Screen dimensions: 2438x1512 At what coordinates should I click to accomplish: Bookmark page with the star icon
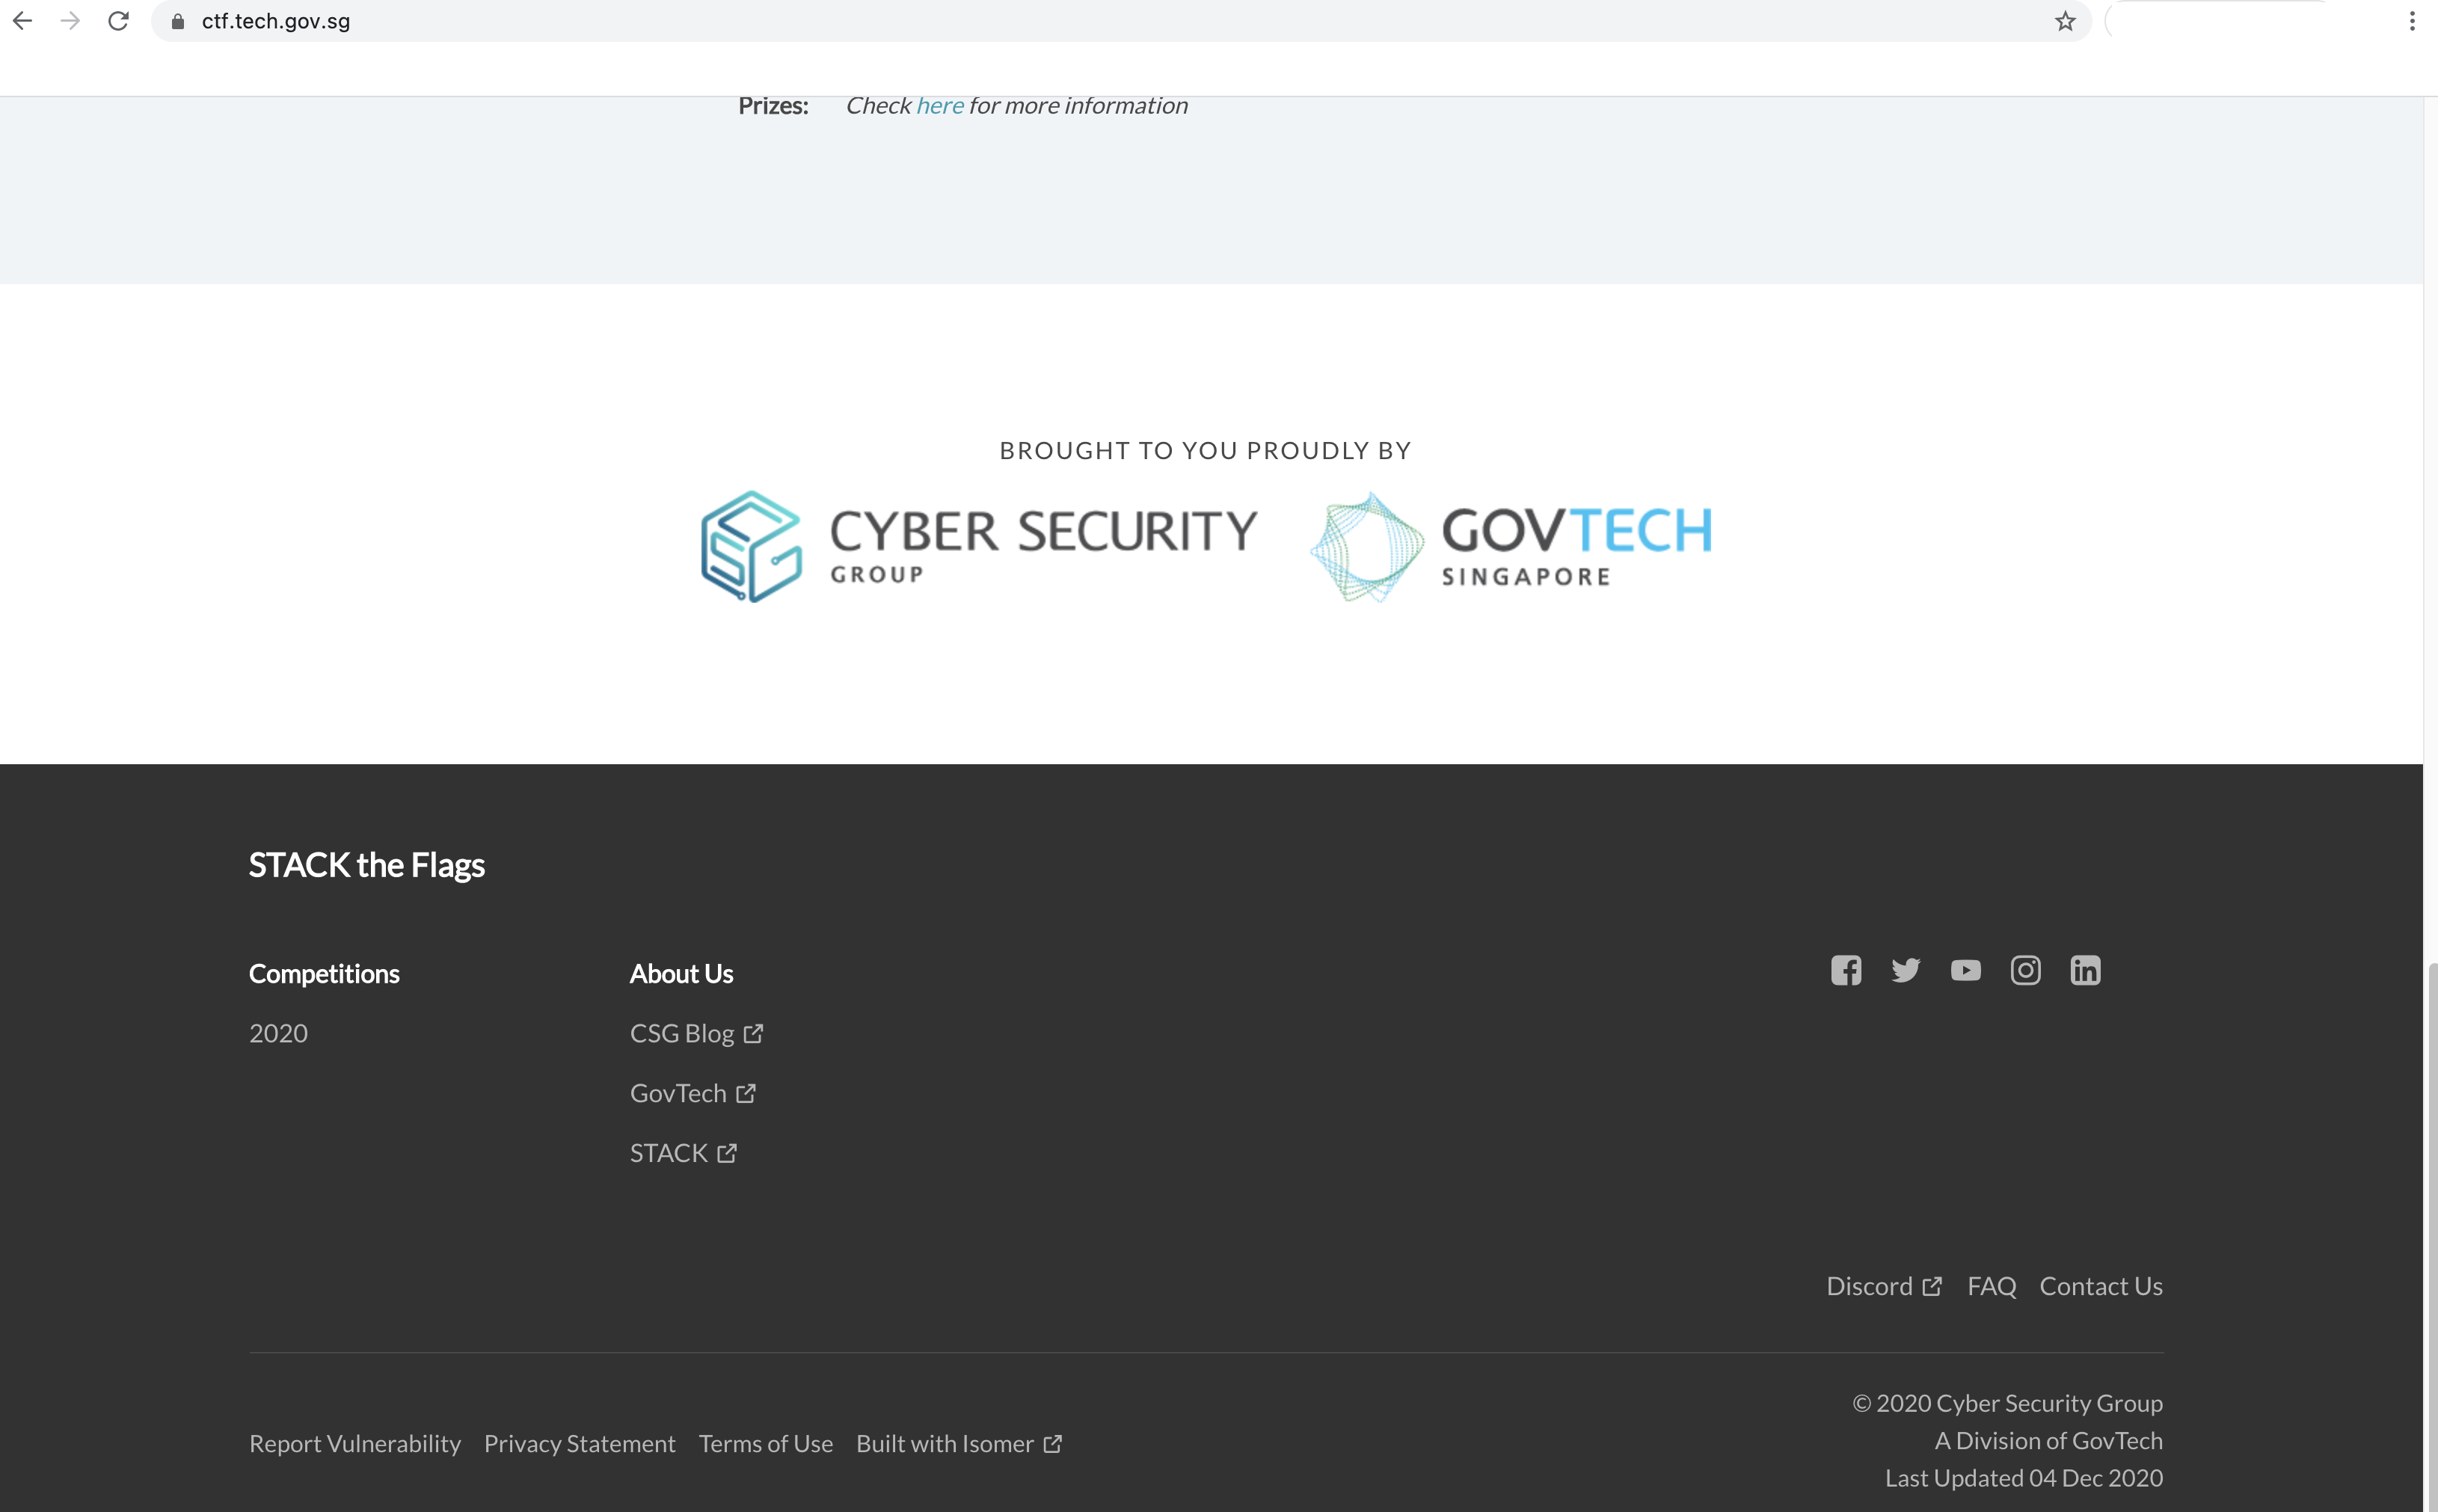[x=2065, y=21]
